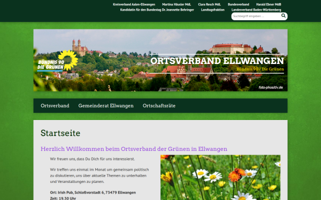321x200 pixels.
Task: Click the Startseite heading
Action: (x=60, y=133)
